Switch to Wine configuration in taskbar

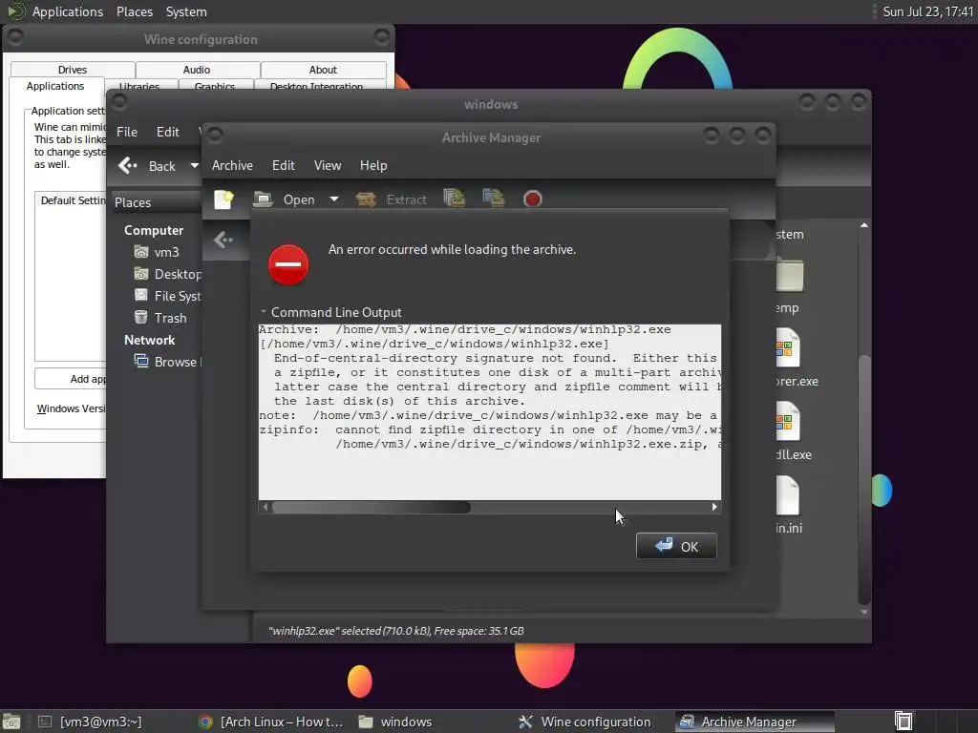pos(585,722)
